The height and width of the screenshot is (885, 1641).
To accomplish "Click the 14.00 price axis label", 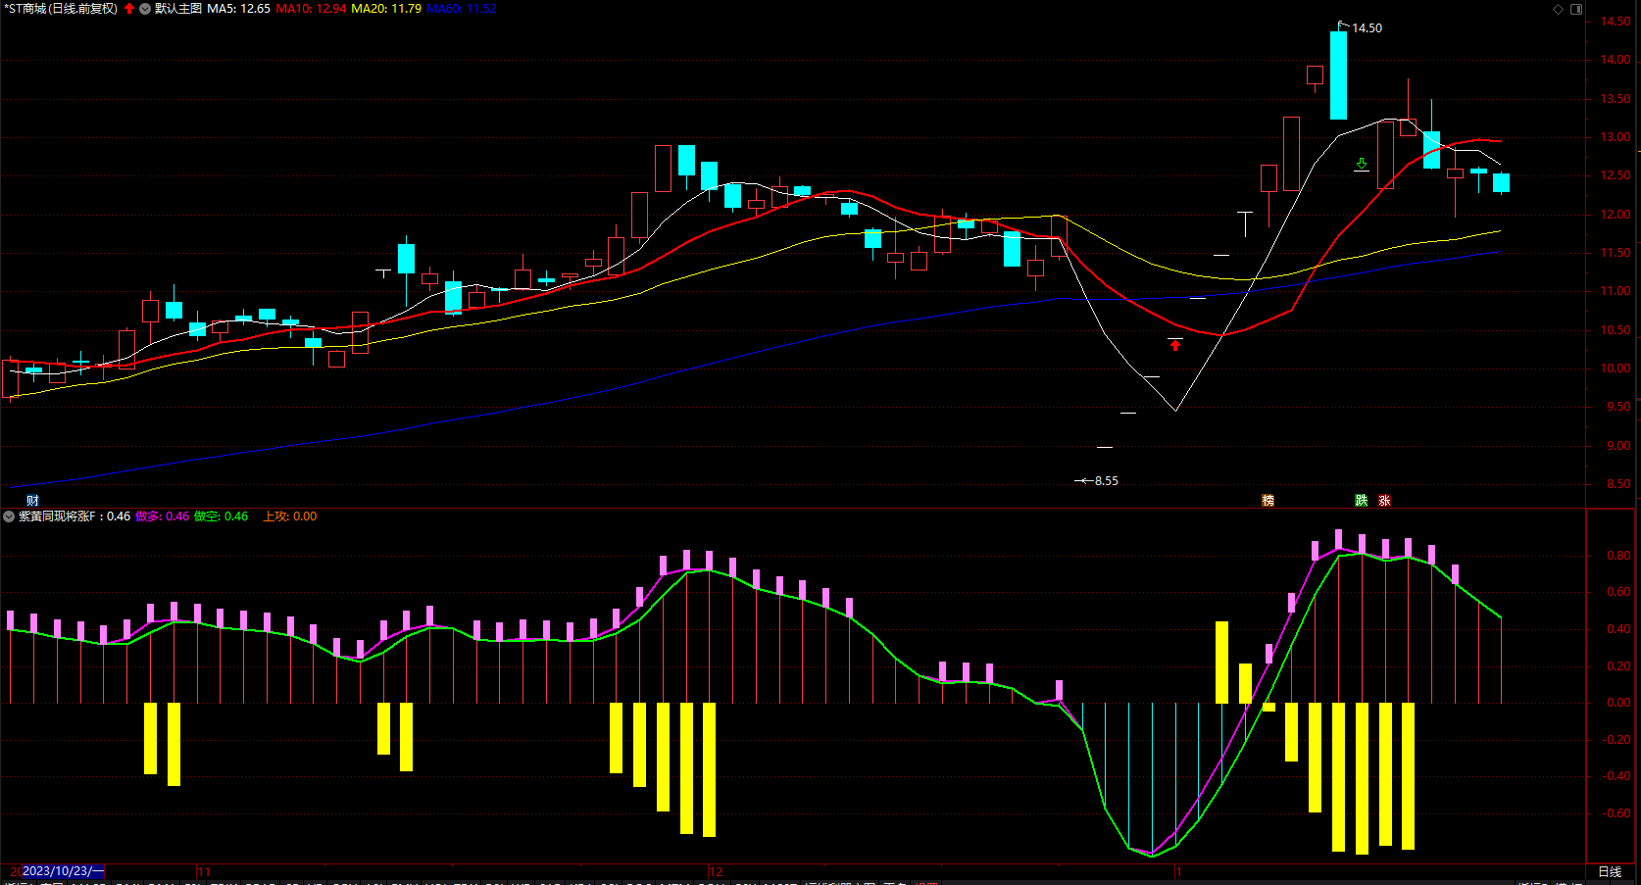I will click(1616, 60).
